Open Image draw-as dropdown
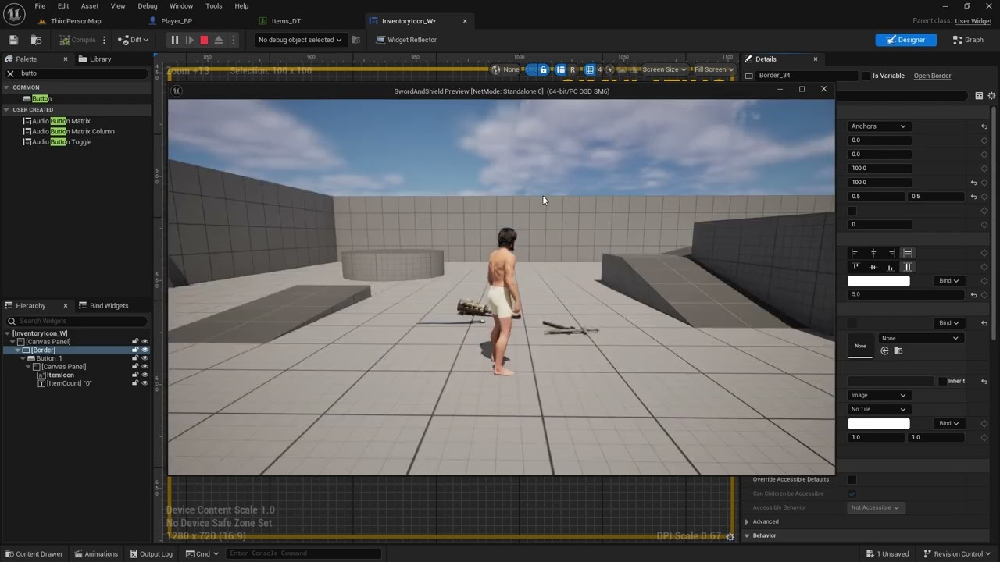Screen dimensions: 1000x562 (x=879, y=396)
